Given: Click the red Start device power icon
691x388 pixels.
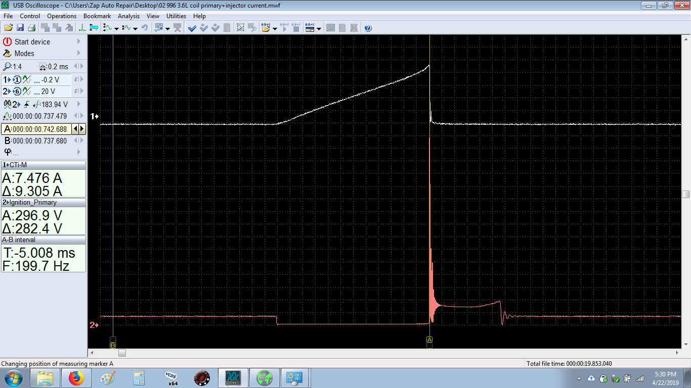Looking at the screenshot, I should click(7, 41).
